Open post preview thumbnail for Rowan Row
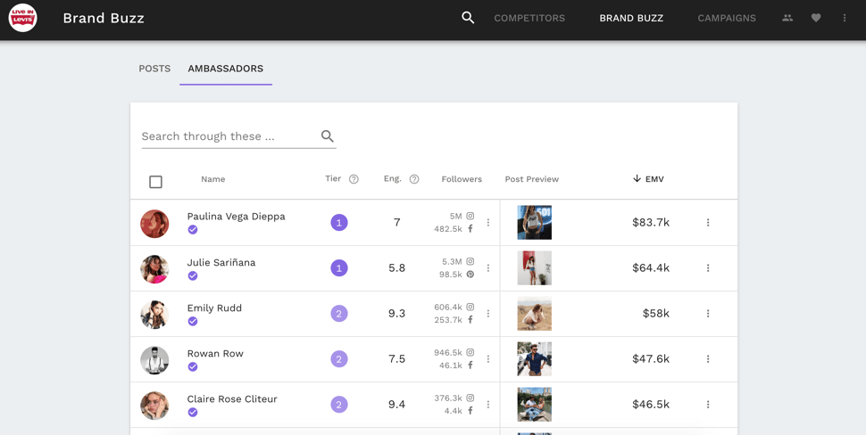Viewport: 866px width, 435px height. tap(534, 359)
